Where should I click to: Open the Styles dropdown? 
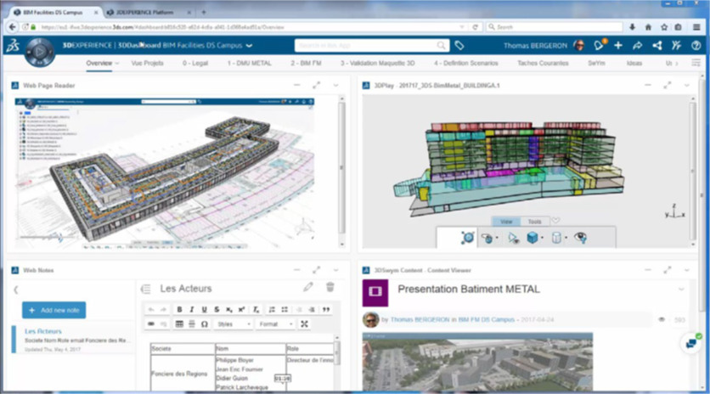[x=234, y=324]
